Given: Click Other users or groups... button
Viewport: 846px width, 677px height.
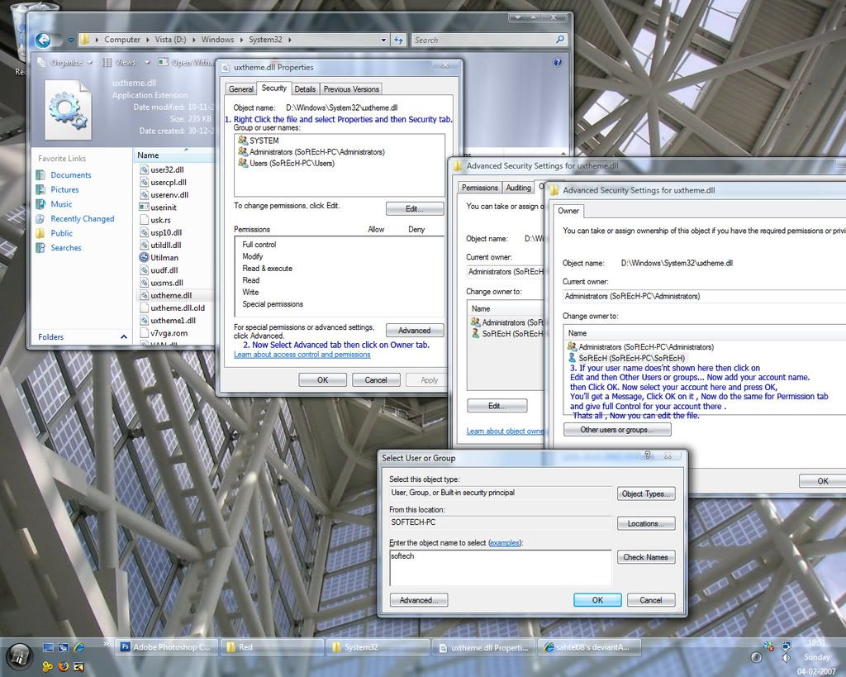Looking at the screenshot, I should 617,430.
